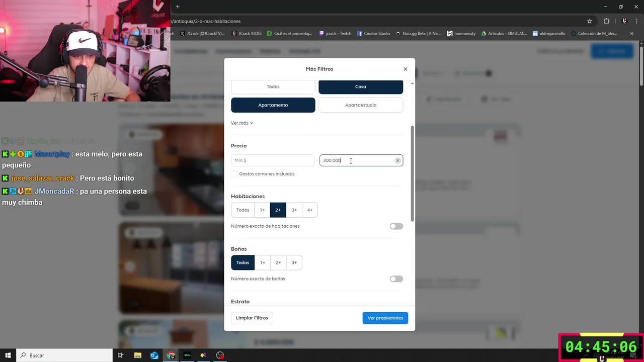Select 1+ under Habitaciones
Image resolution: width=644 pixels, height=362 pixels.
tap(262, 210)
